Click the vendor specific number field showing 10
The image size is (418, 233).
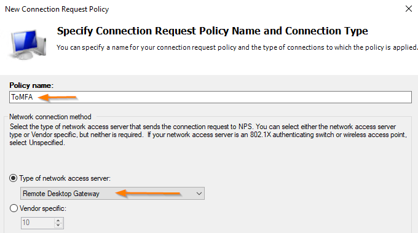38,223
